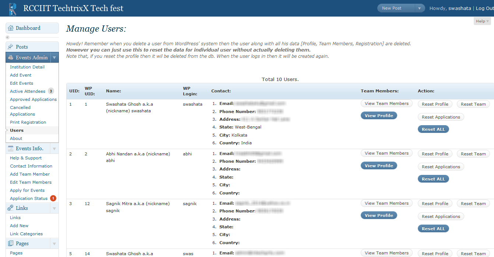Open Edit Team Members link
Image resolution: width=494 pixels, height=257 pixels.
(31, 182)
